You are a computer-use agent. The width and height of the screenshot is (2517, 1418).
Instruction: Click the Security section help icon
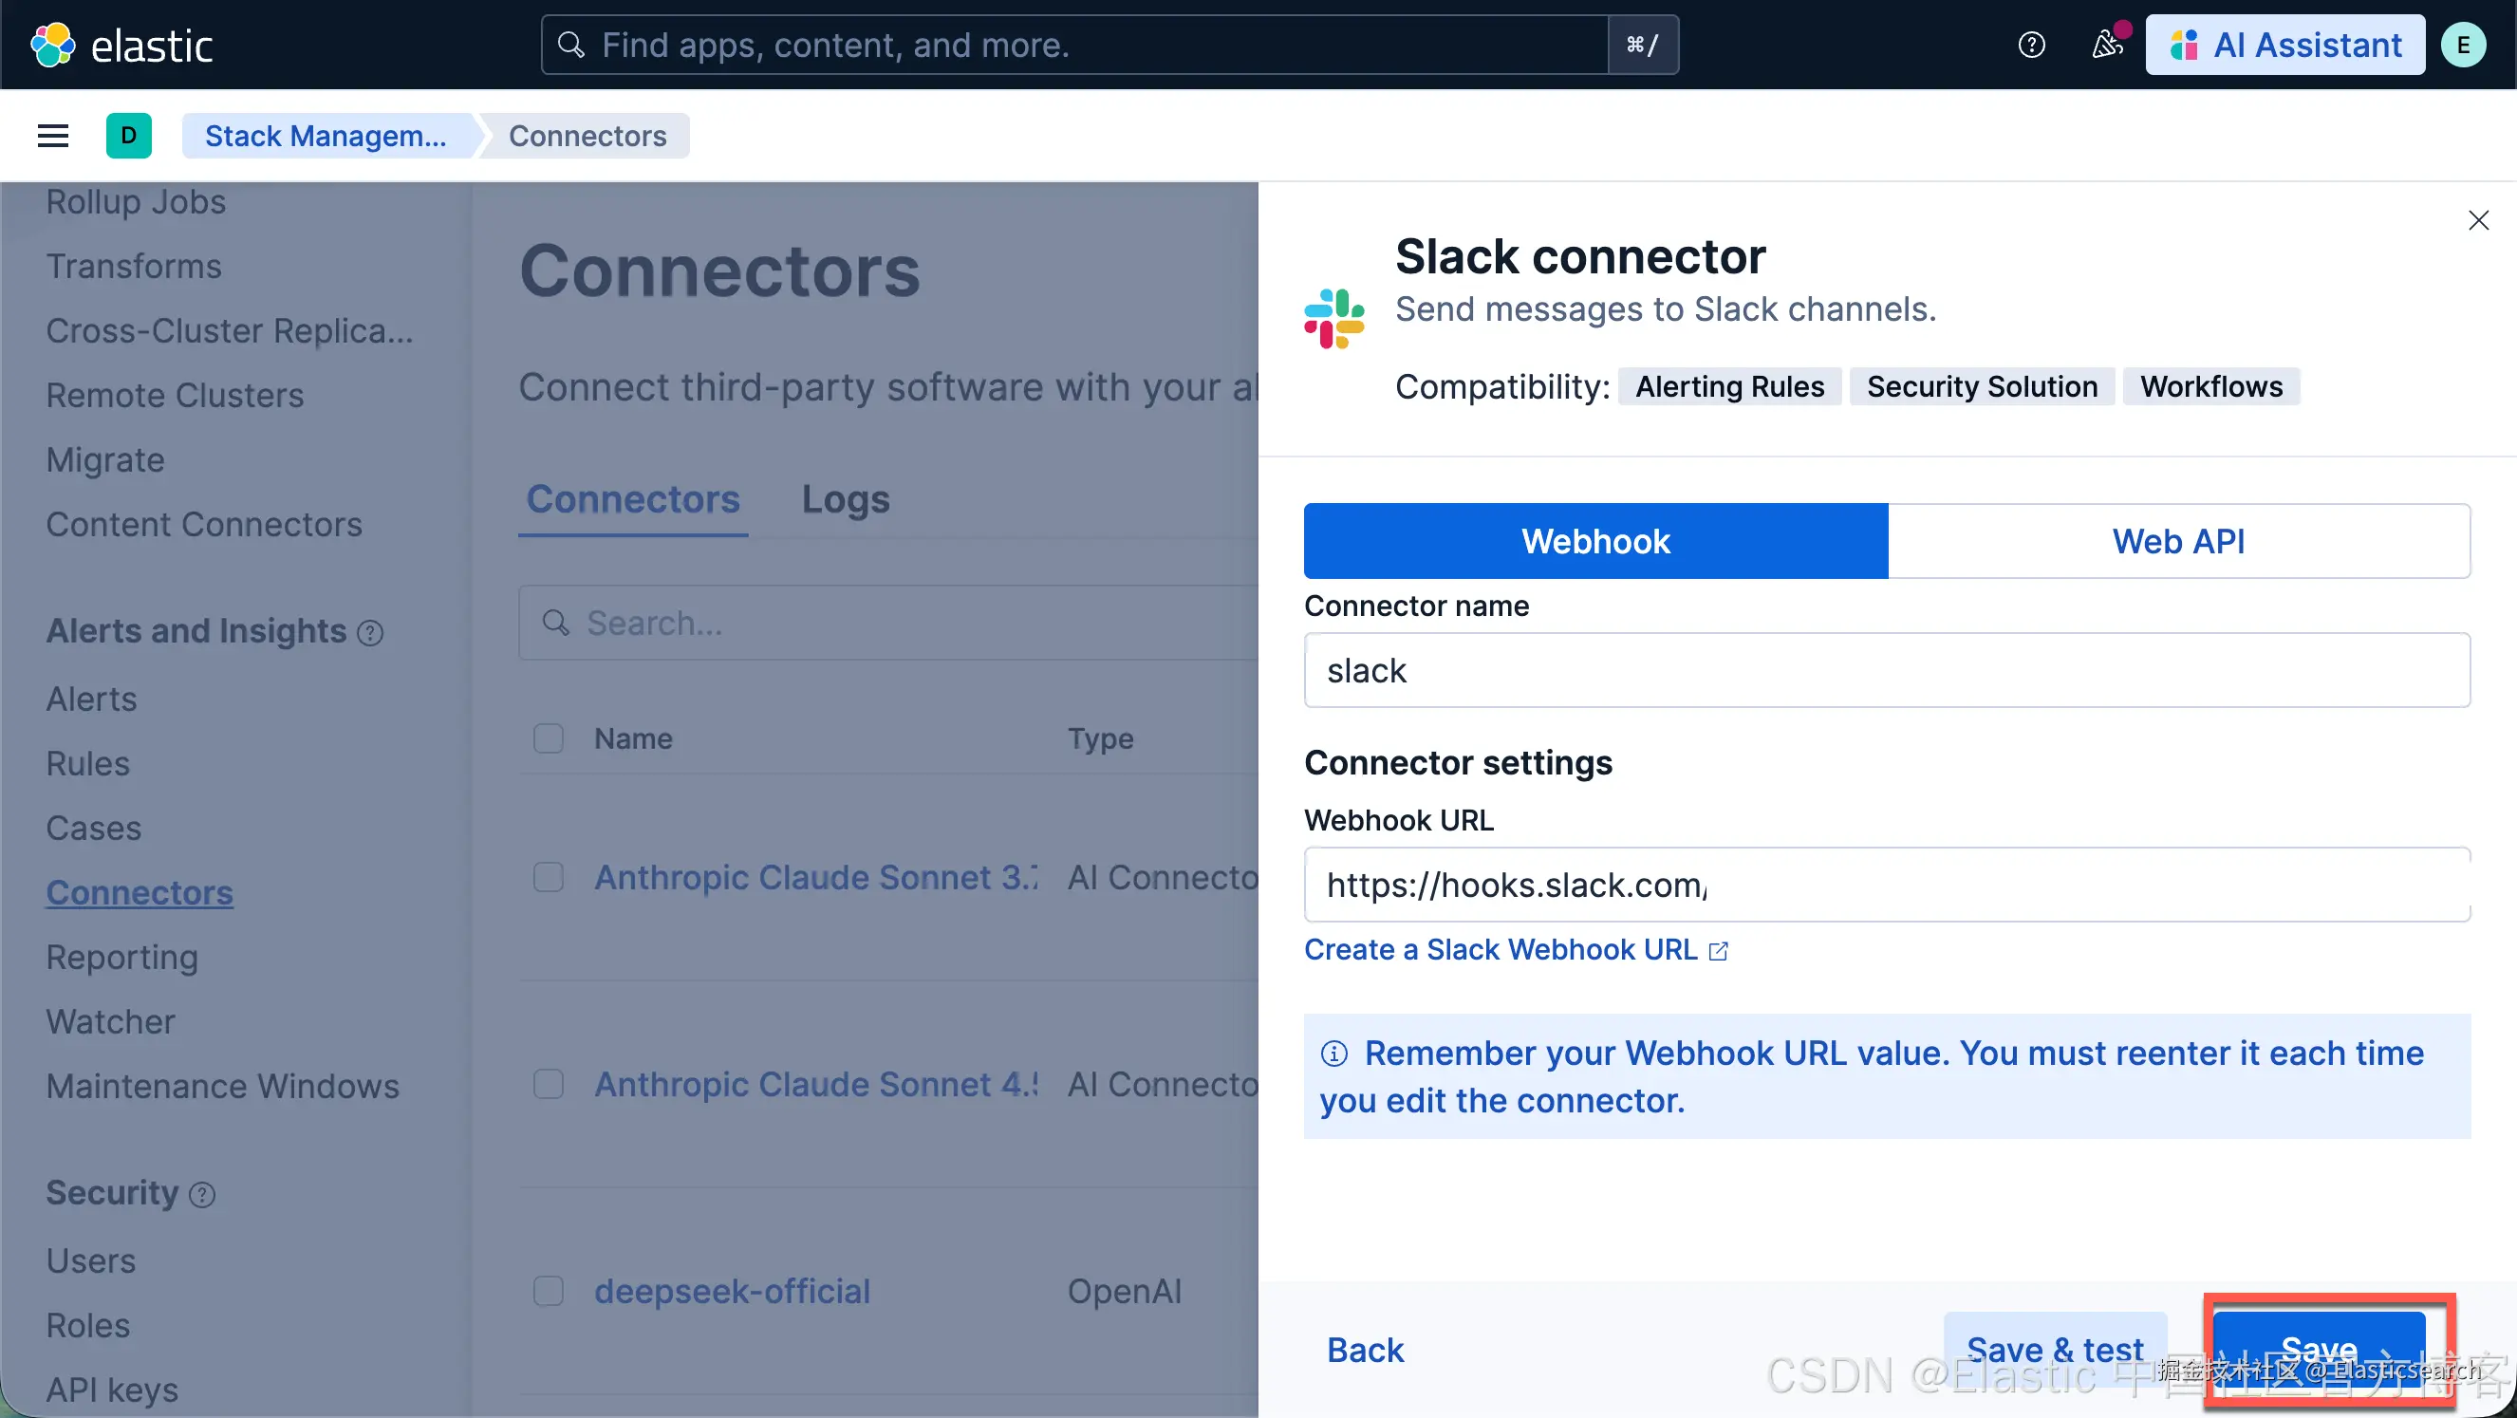[x=202, y=1195]
